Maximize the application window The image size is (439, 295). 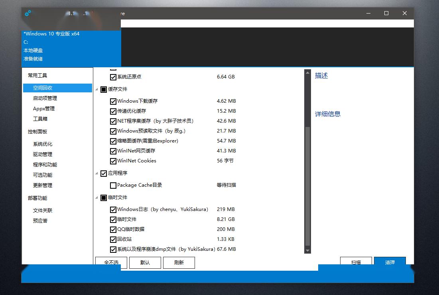(386, 13)
